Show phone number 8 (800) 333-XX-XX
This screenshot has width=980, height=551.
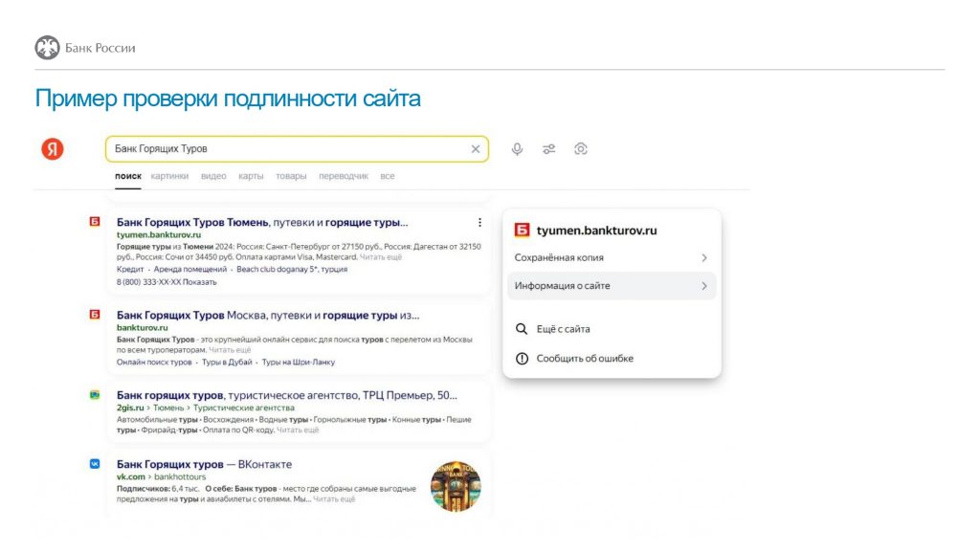coord(167,282)
